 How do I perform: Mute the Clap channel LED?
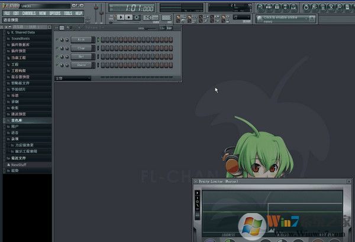[57, 48]
